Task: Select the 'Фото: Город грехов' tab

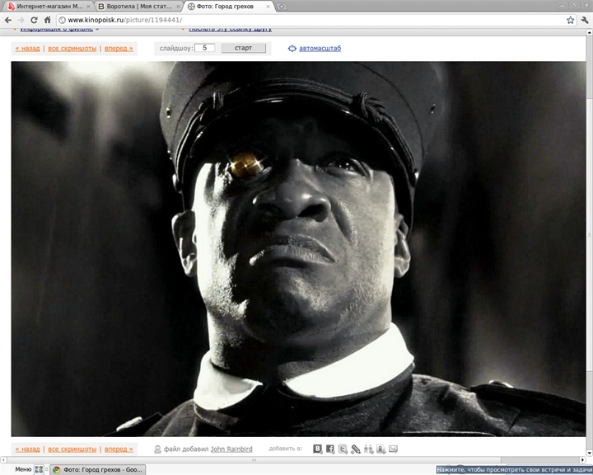Action: click(229, 7)
